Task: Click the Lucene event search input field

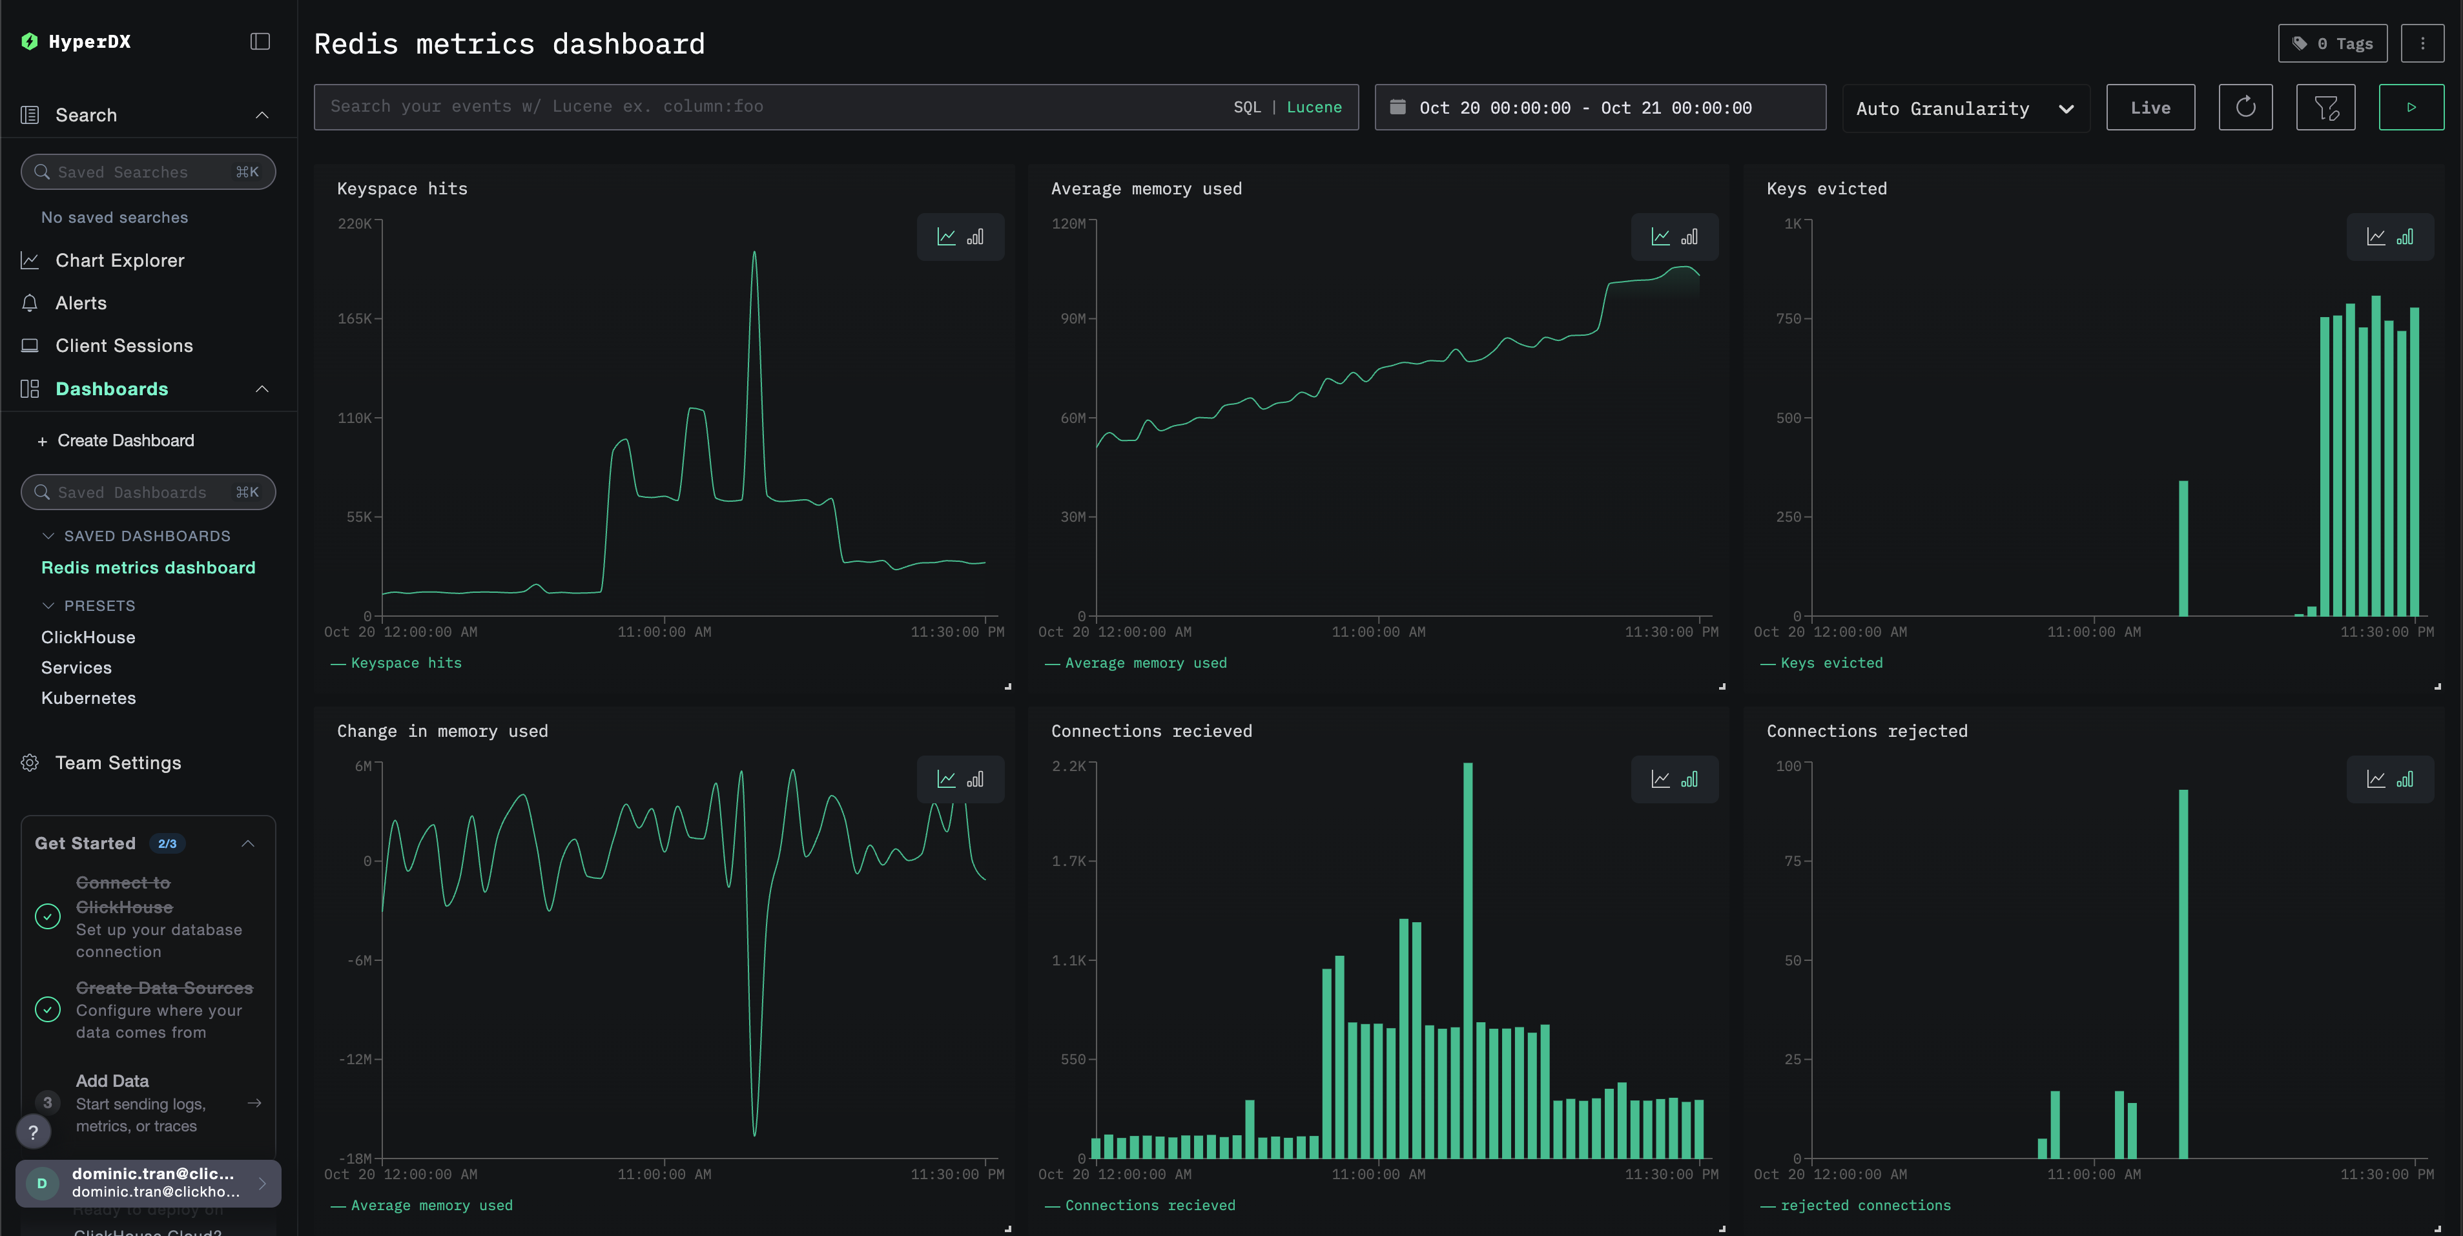Action: click(765, 107)
